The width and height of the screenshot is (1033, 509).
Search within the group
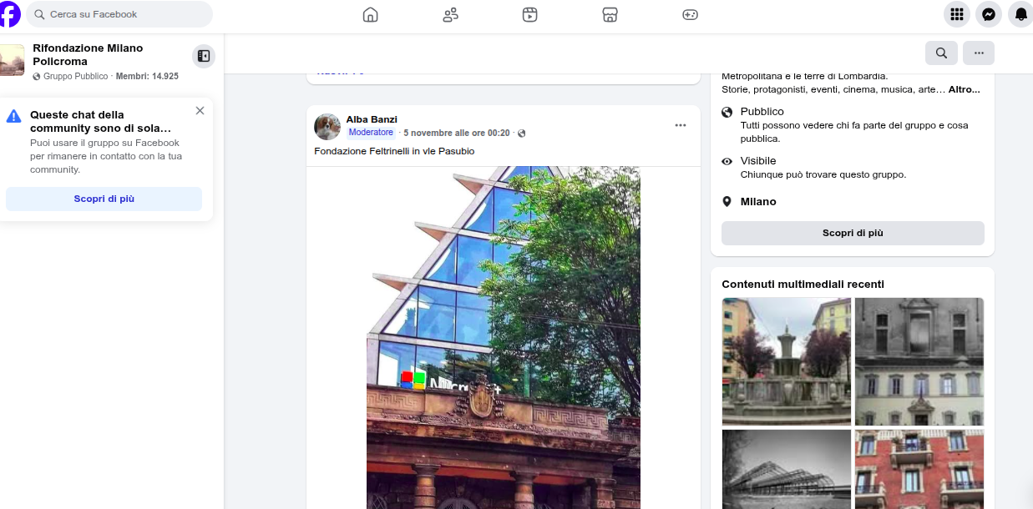tap(941, 53)
